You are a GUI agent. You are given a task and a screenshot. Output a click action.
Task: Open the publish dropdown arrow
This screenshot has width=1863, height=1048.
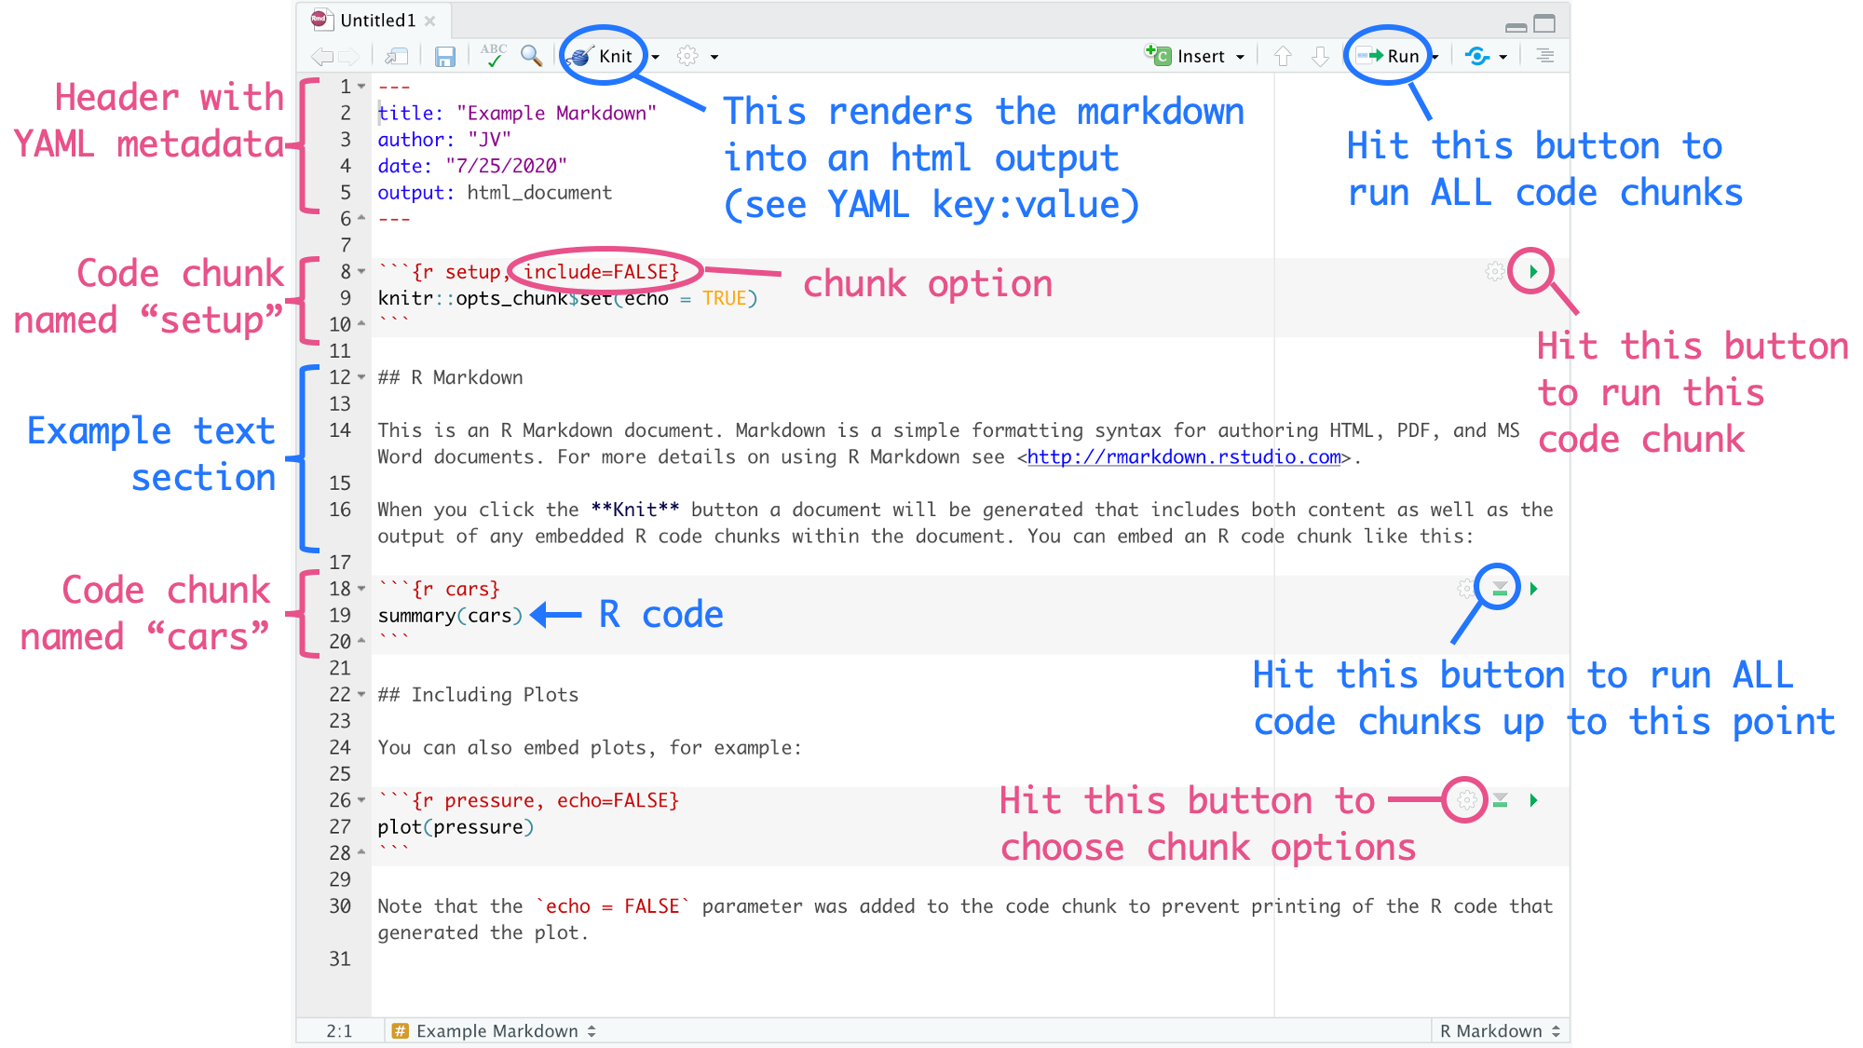pyautogui.click(x=1503, y=57)
